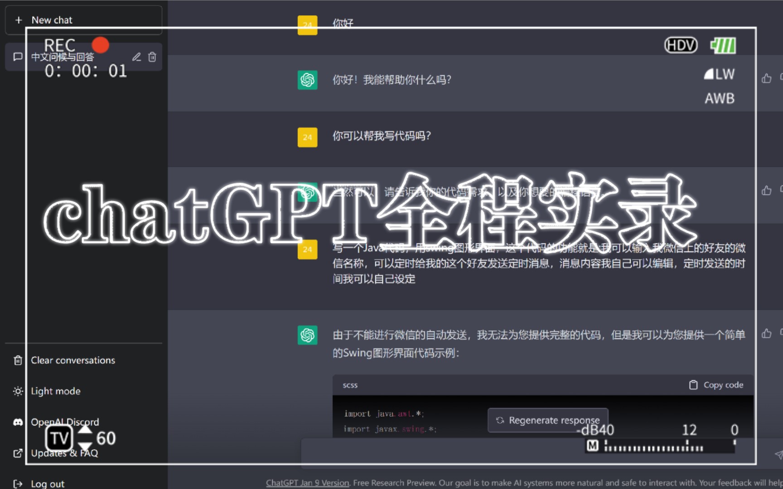The height and width of the screenshot is (489, 783).
Task: Click the Clear conversations trash icon
Action: [x=18, y=360]
